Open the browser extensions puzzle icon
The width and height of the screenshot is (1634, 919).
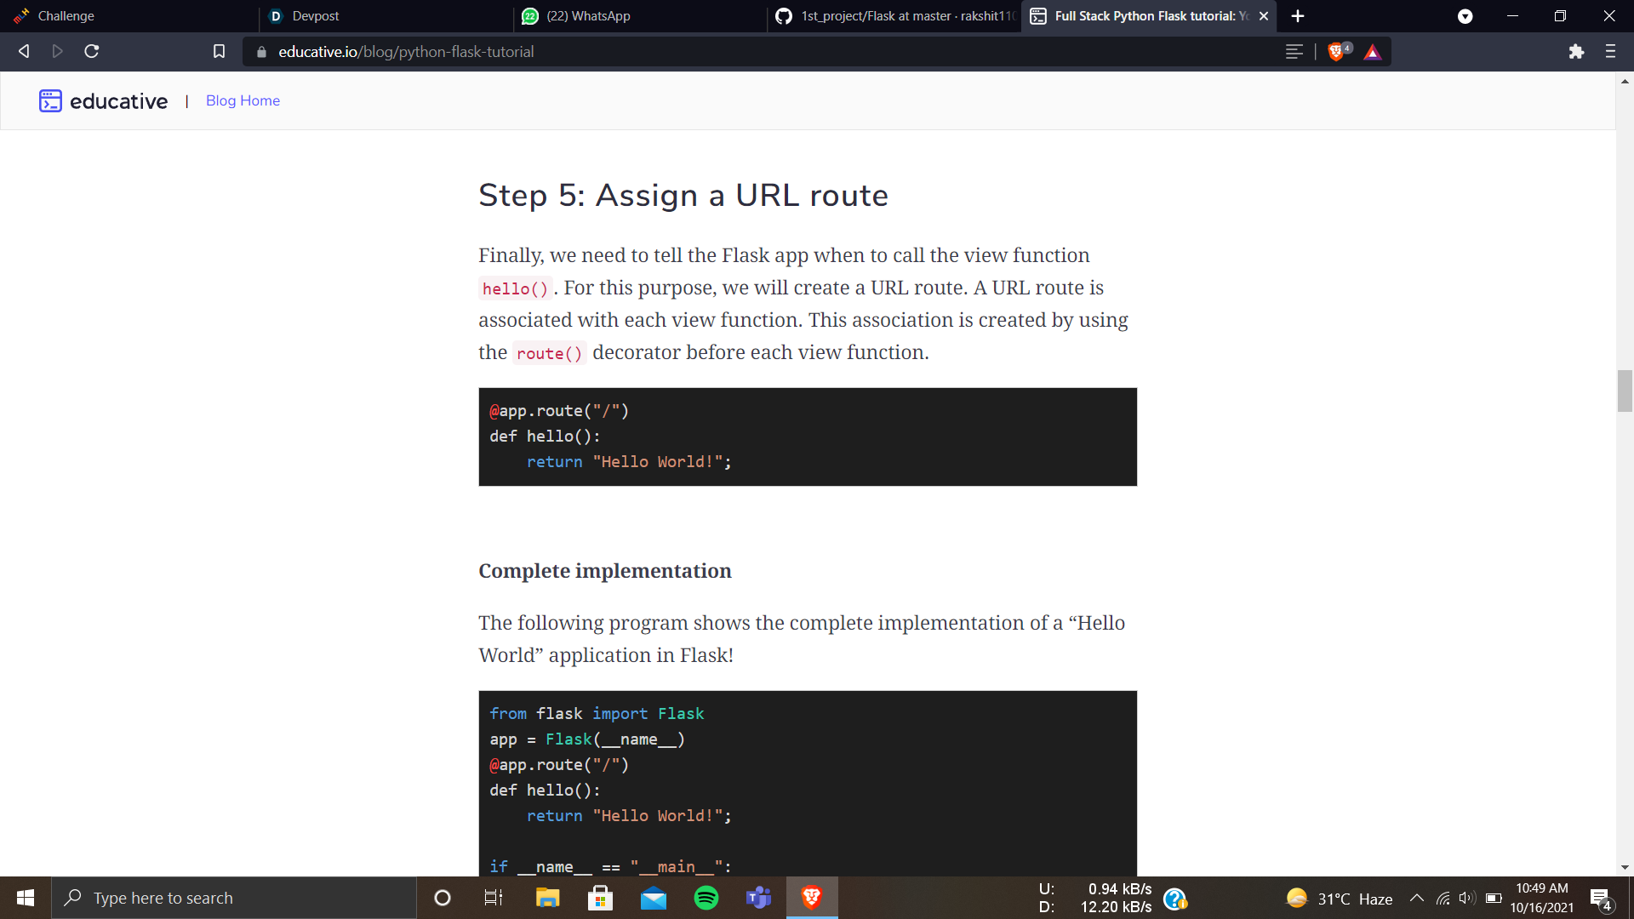coord(1576,52)
